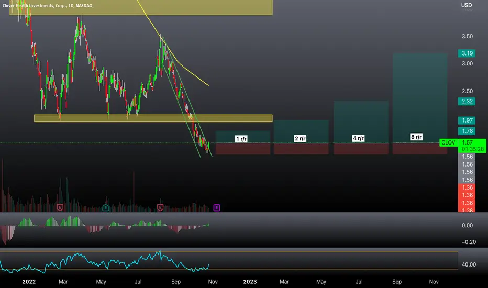Click the 2022 year label on time axis
This screenshot has width=488, height=288.
click(x=29, y=282)
